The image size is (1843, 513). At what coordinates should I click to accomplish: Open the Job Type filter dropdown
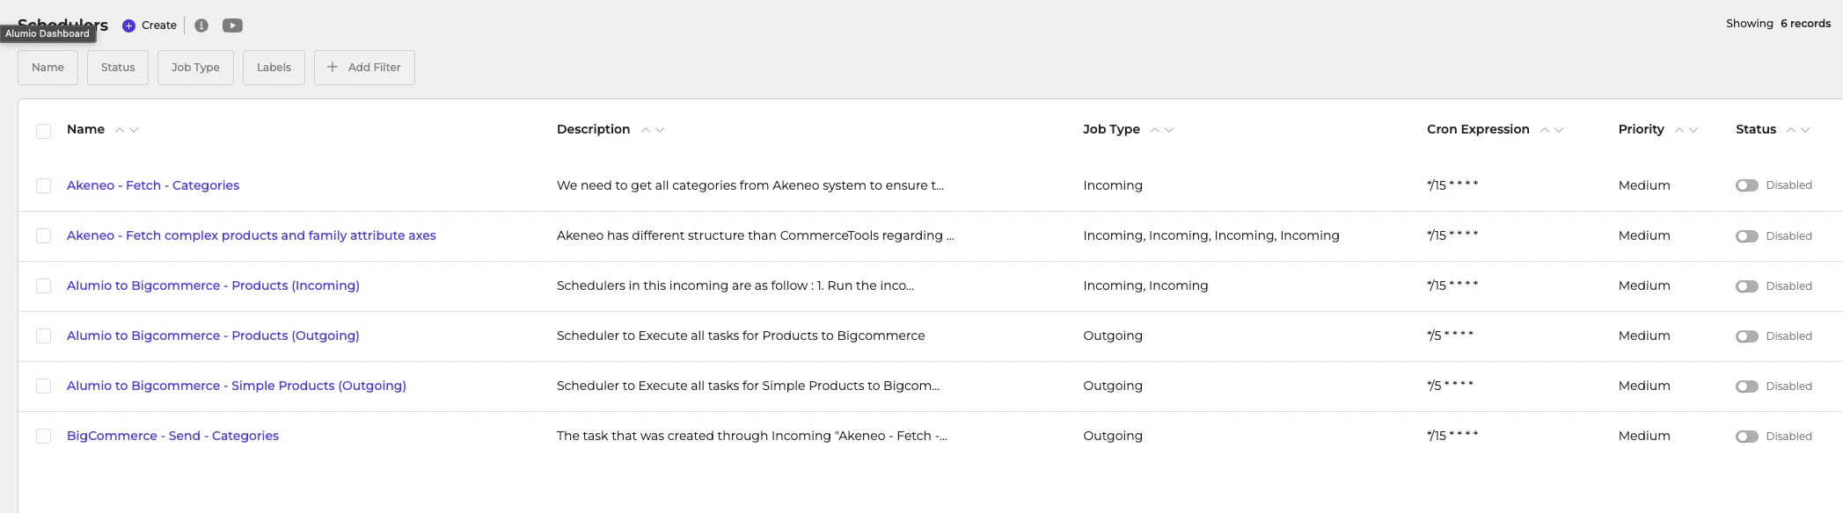195,68
